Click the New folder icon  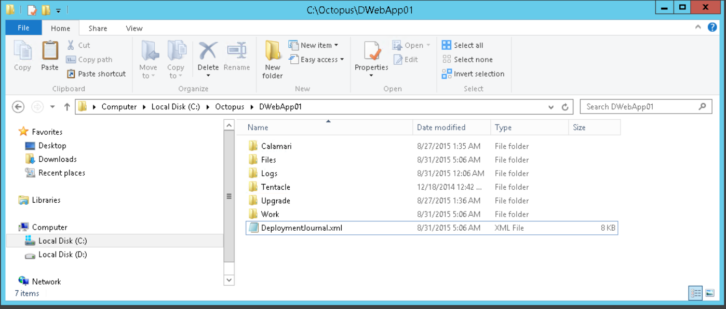point(273,51)
